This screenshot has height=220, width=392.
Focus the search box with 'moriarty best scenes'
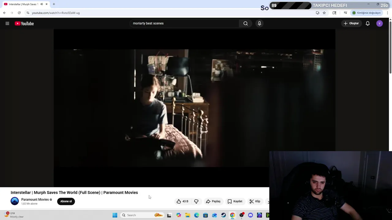click(185, 23)
